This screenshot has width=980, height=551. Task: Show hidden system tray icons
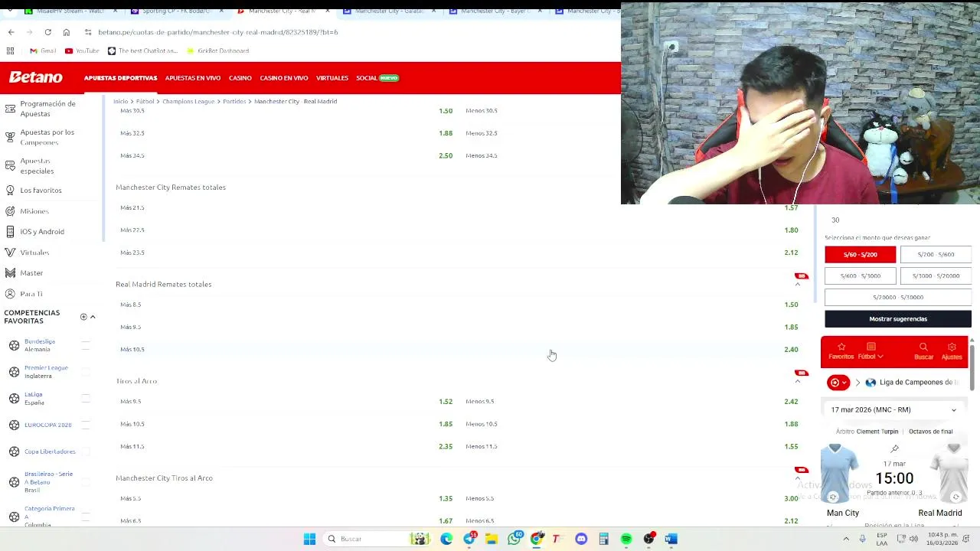click(x=846, y=539)
